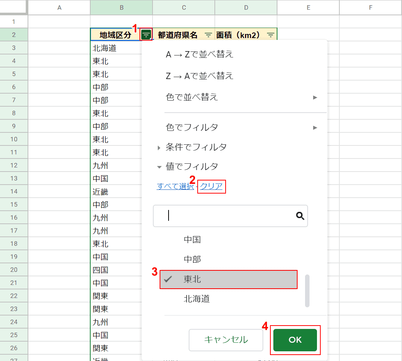Select row 2 header
402x361 pixels.
click(14, 35)
